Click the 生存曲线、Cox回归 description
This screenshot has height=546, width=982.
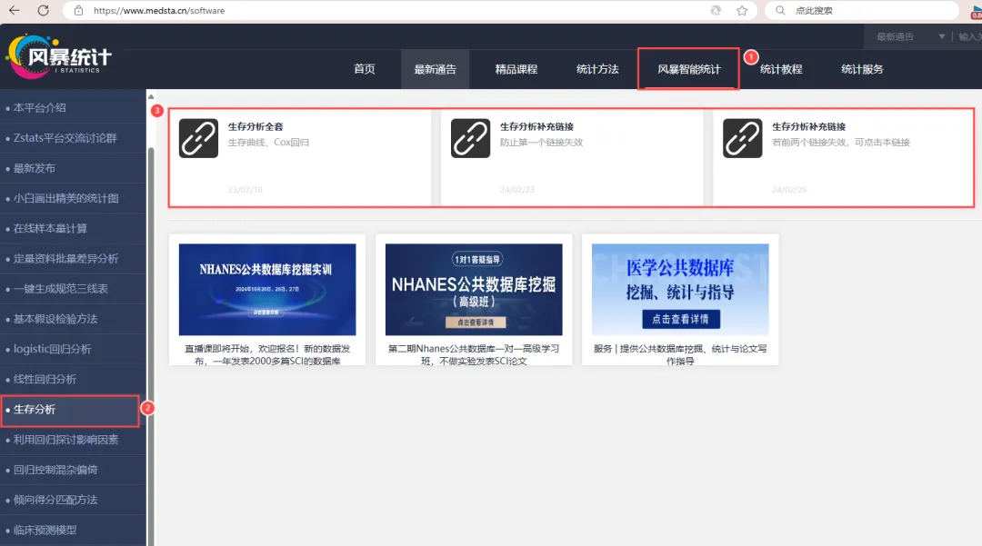[x=268, y=143]
